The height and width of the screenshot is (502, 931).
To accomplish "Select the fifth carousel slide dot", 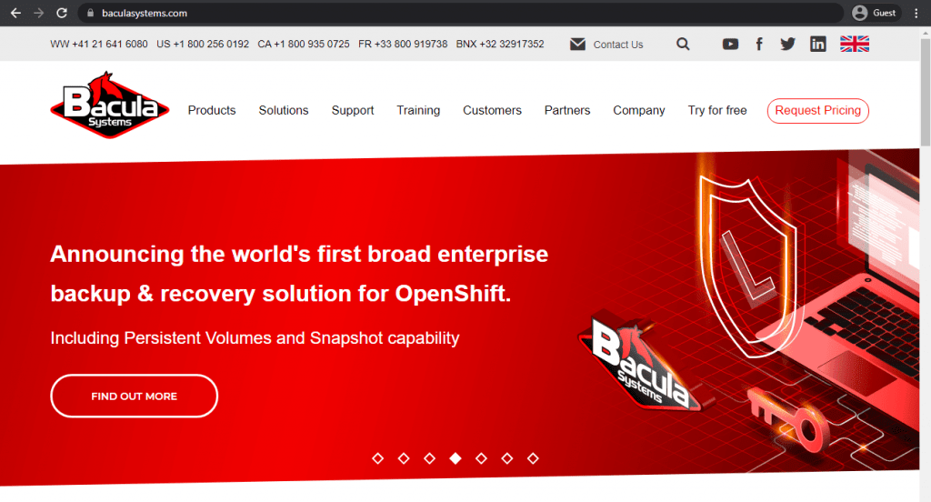I will point(481,458).
